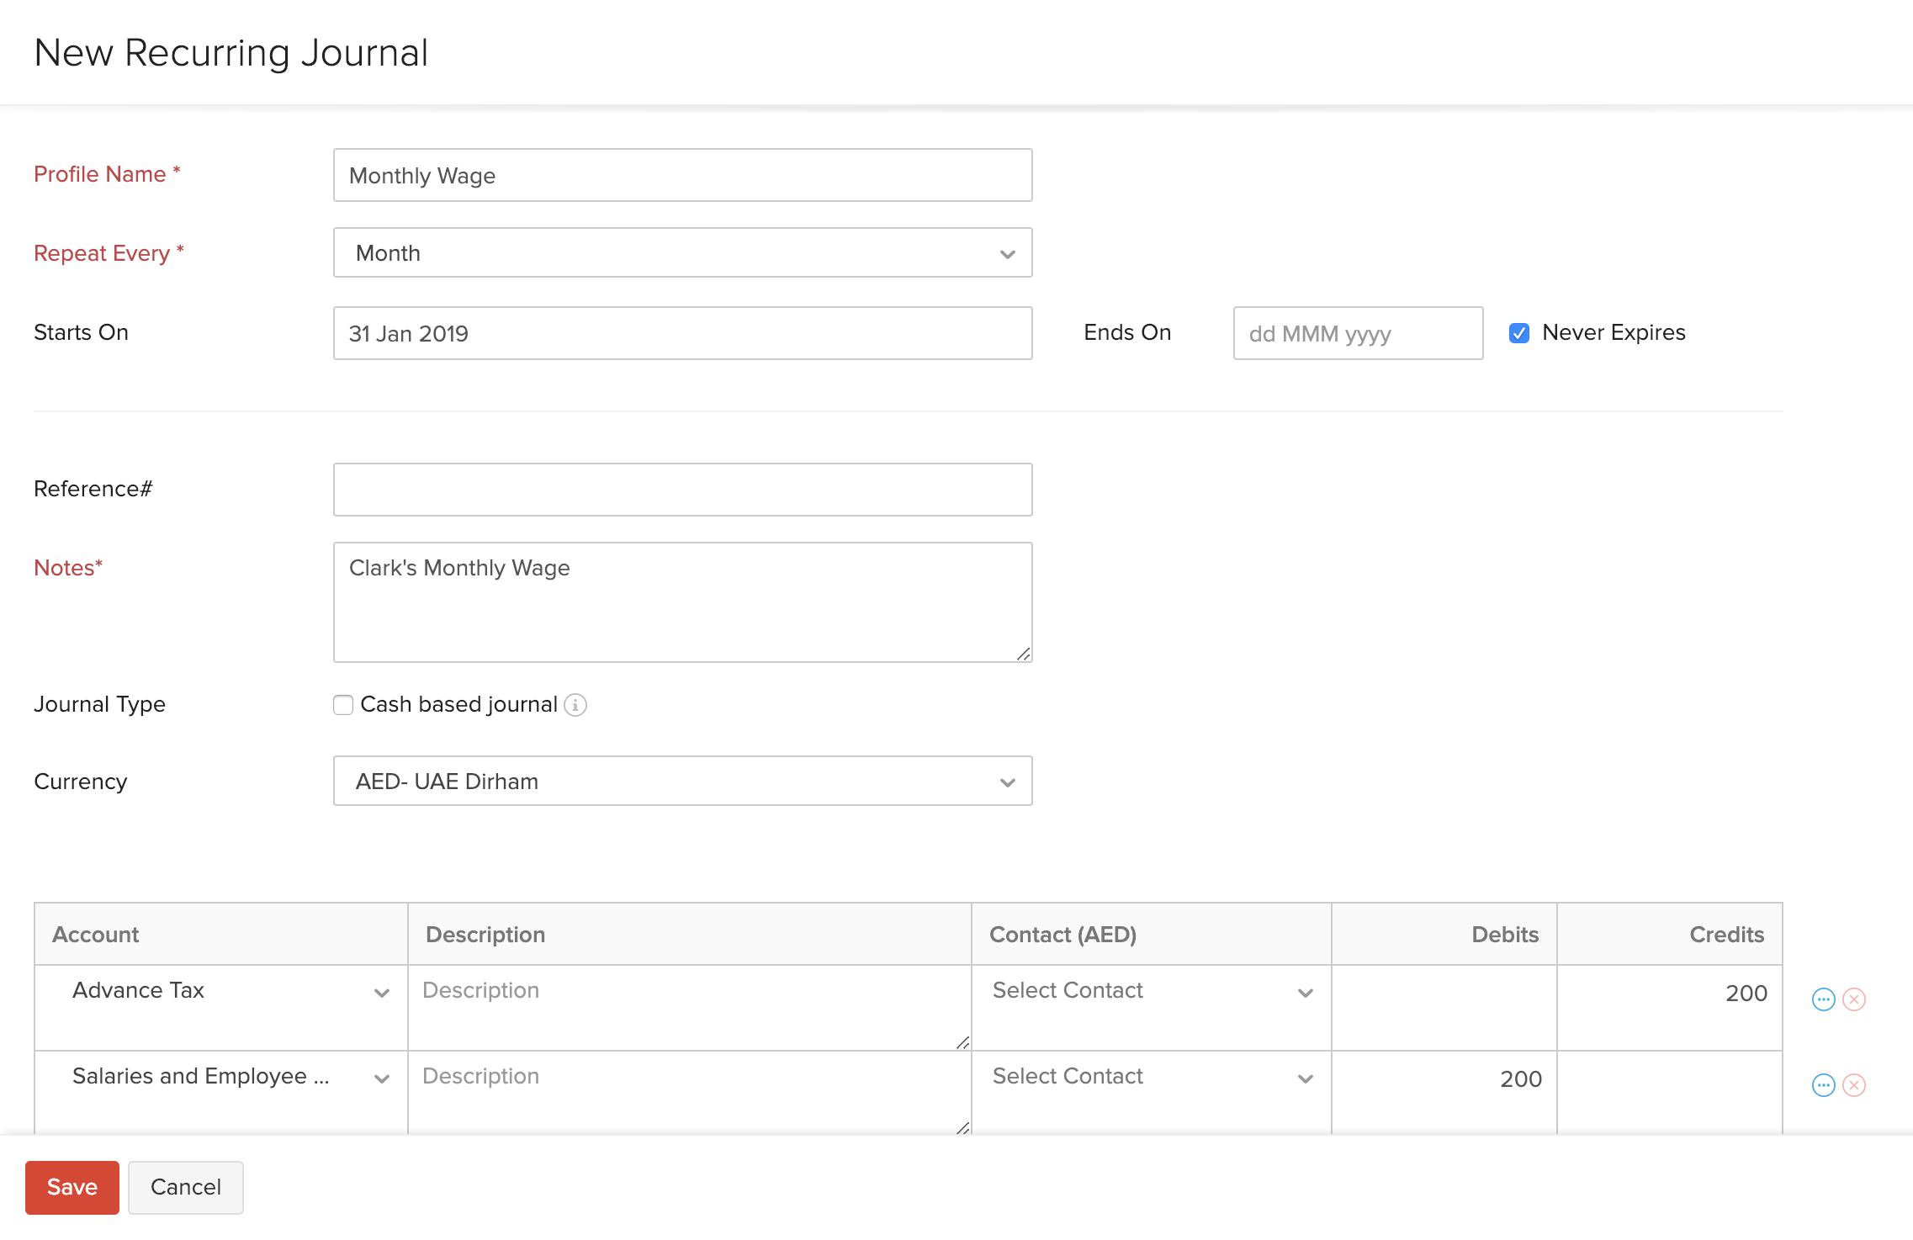The image size is (1913, 1240).
Task: Click the Save button
Action: pos(72,1187)
